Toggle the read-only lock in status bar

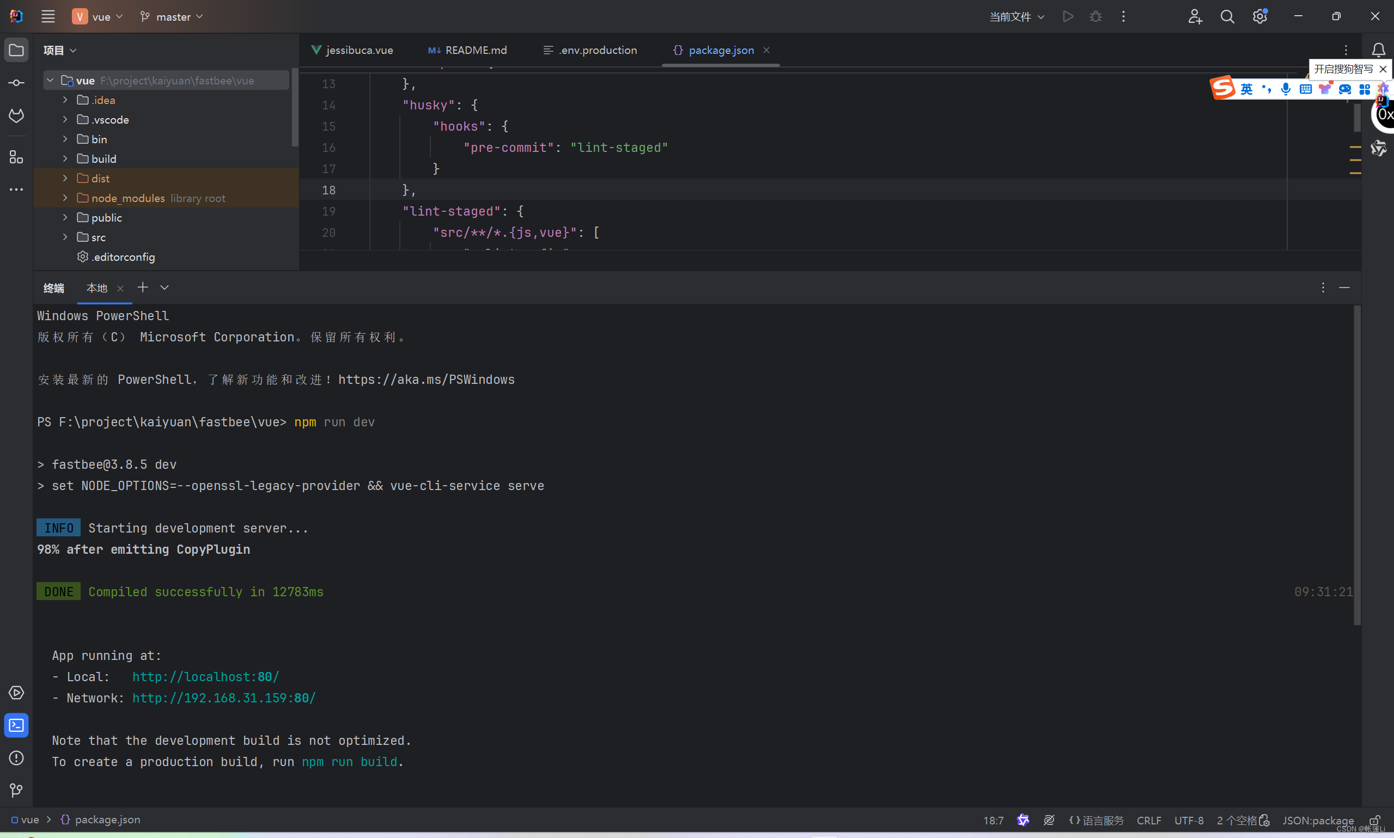1374,820
